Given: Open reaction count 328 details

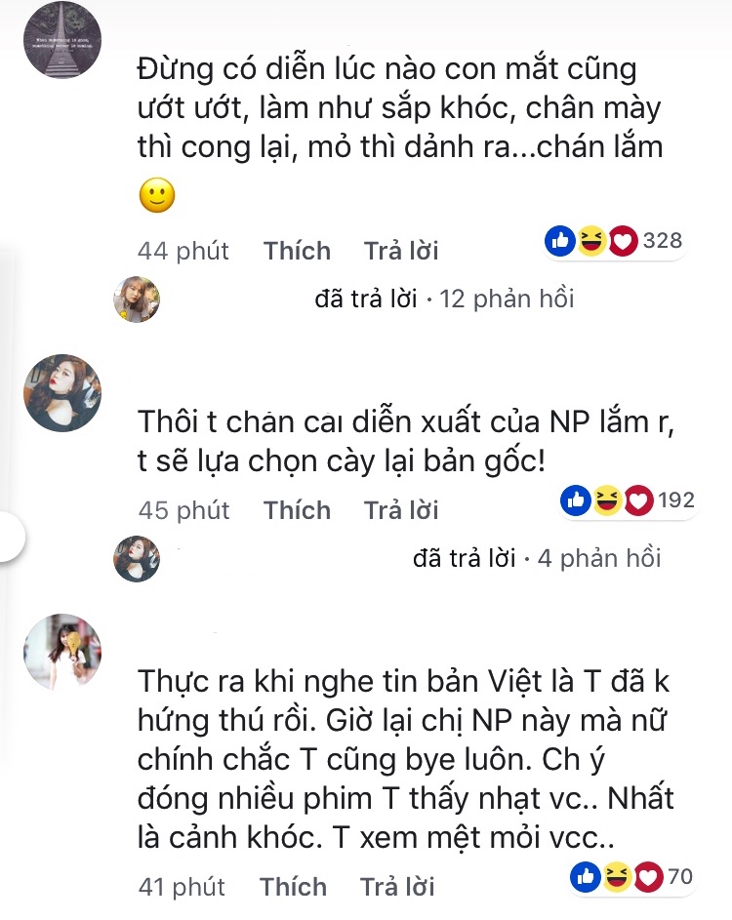Looking at the screenshot, I should pos(663,241).
